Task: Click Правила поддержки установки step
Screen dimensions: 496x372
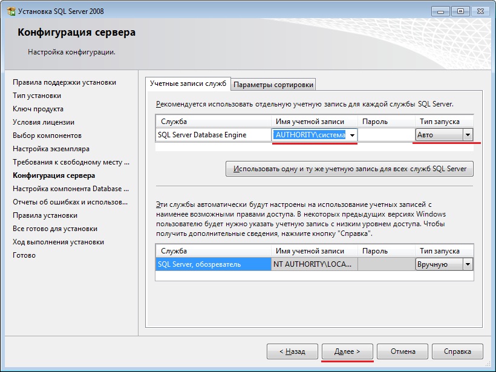Action: [64, 82]
